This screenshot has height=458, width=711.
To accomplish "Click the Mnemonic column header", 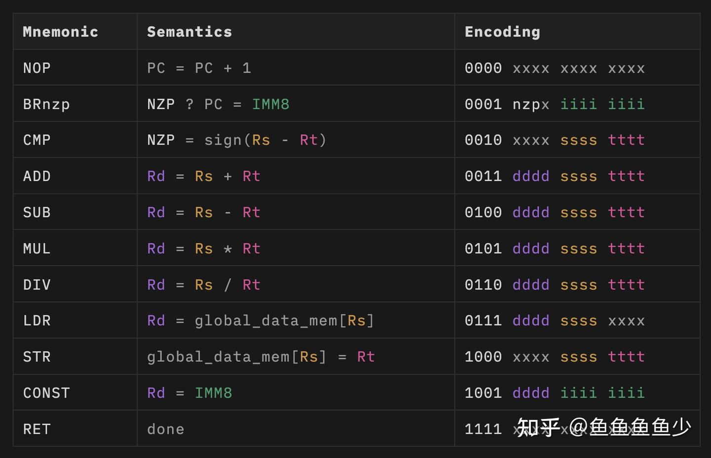I will [60, 31].
